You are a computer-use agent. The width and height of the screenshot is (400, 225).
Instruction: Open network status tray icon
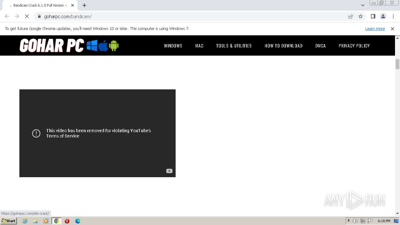363,221
